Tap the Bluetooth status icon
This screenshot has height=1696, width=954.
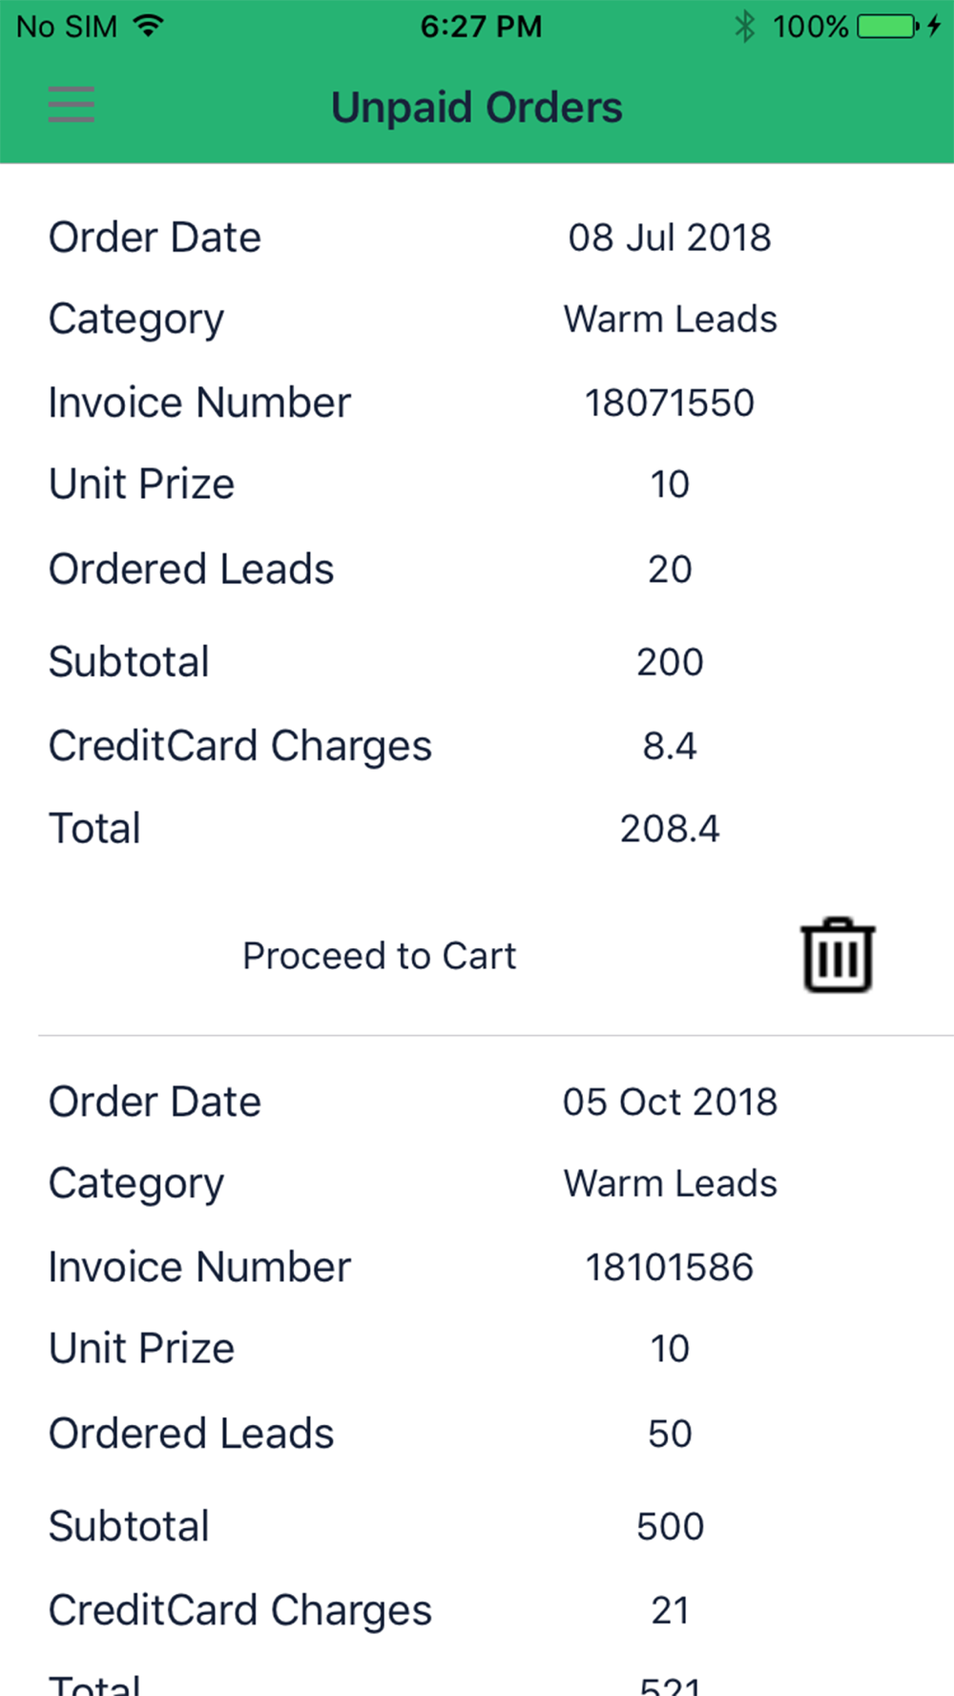(745, 26)
